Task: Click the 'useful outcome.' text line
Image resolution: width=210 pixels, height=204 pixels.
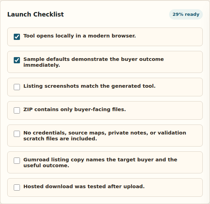Action: click(46, 165)
